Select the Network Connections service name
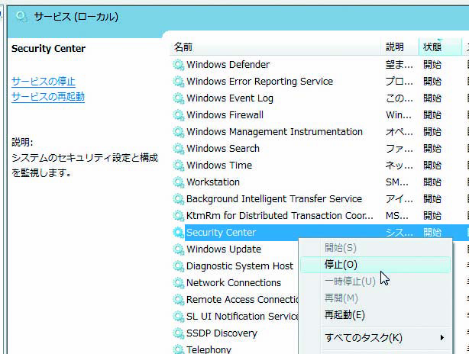The image size is (469, 354). pyautogui.click(x=234, y=282)
